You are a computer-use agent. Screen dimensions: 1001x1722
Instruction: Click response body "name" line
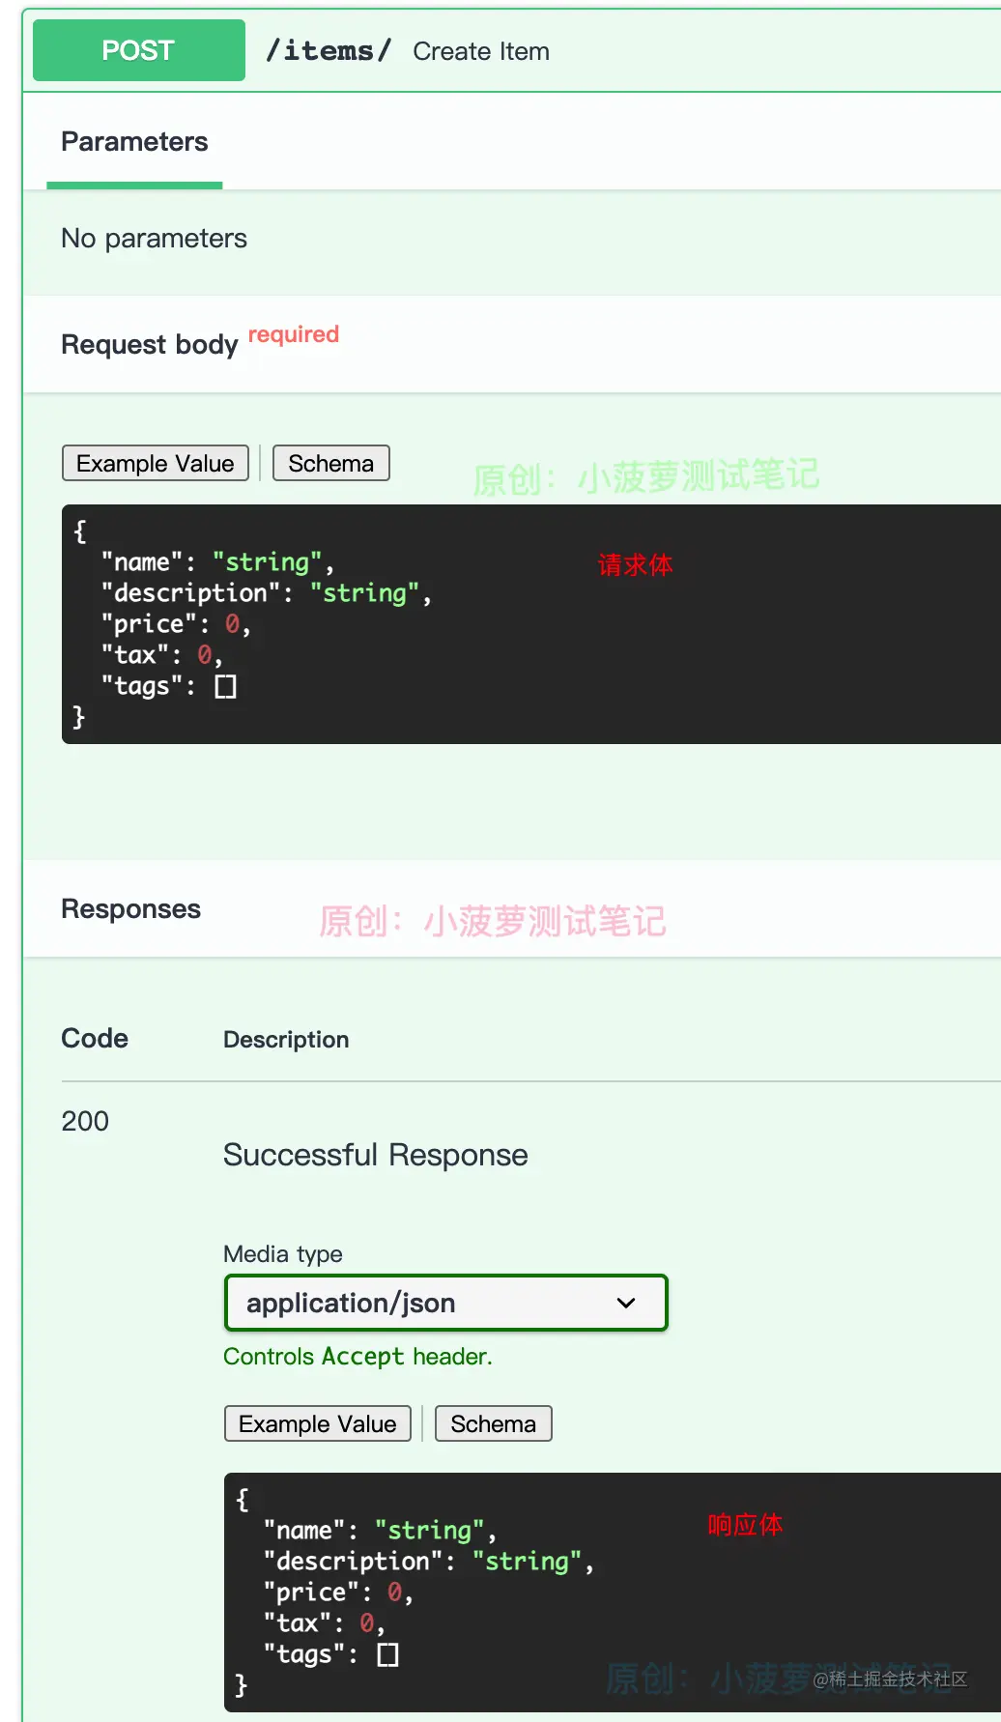click(380, 1531)
